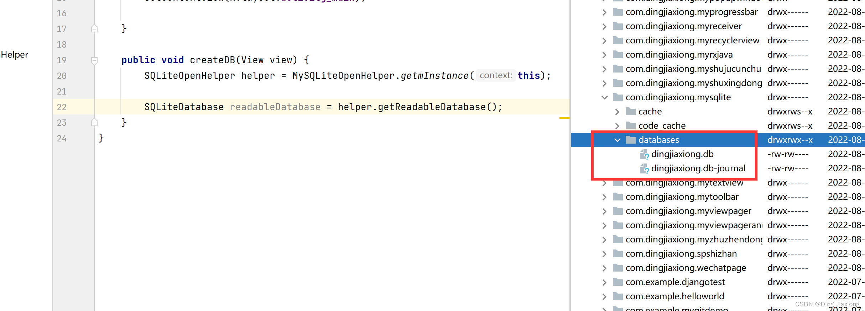865x311 pixels.
Task: Expand the com.dingjiaxiong.myrecyclerview folder
Action: pyautogui.click(x=604, y=41)
